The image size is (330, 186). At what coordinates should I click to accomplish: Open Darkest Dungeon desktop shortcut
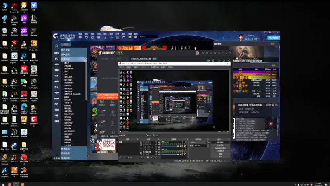point(14,7)
